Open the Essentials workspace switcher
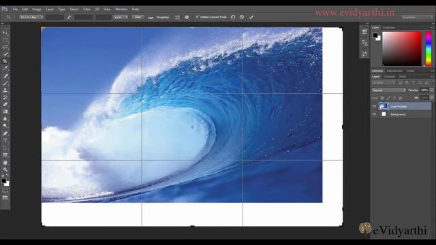The image size is (436, 245). coord(417,17)
